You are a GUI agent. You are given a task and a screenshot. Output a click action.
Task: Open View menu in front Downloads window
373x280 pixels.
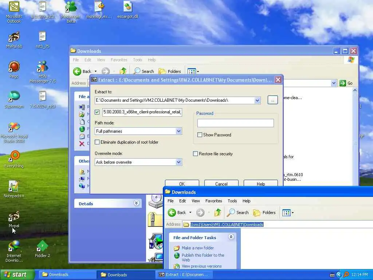pyautogui.click(x=196, y=201)
